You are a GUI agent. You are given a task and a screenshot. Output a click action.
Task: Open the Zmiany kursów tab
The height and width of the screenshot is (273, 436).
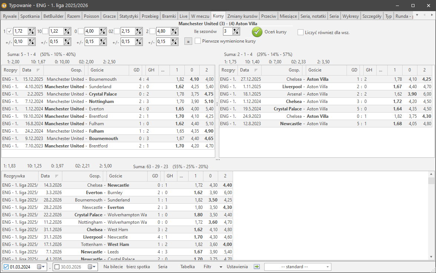click(242, 16)
